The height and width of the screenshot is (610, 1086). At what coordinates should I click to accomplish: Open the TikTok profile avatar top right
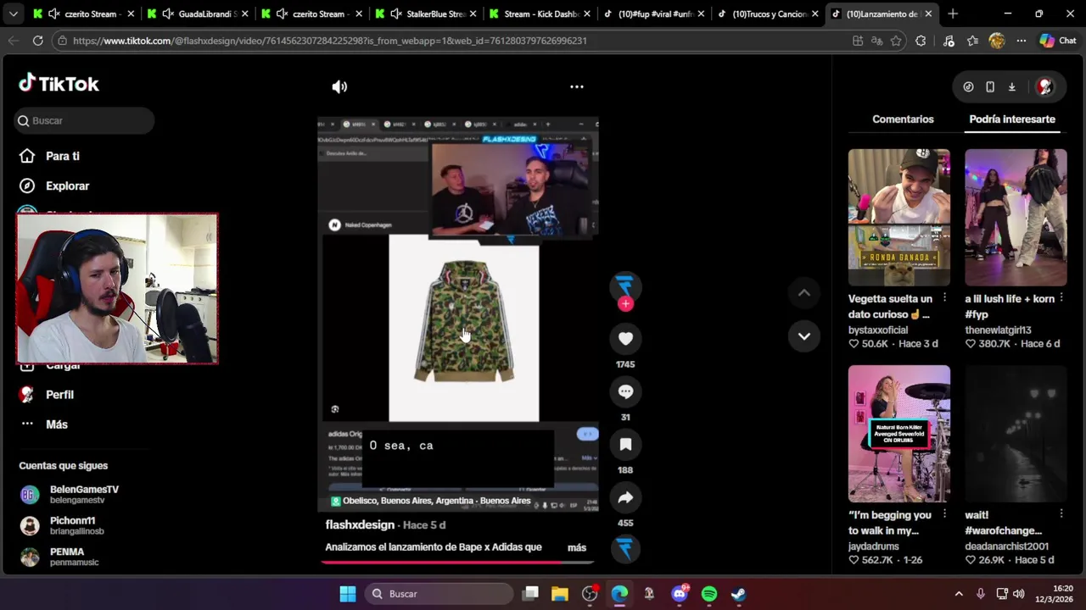tap(1045, 86)
